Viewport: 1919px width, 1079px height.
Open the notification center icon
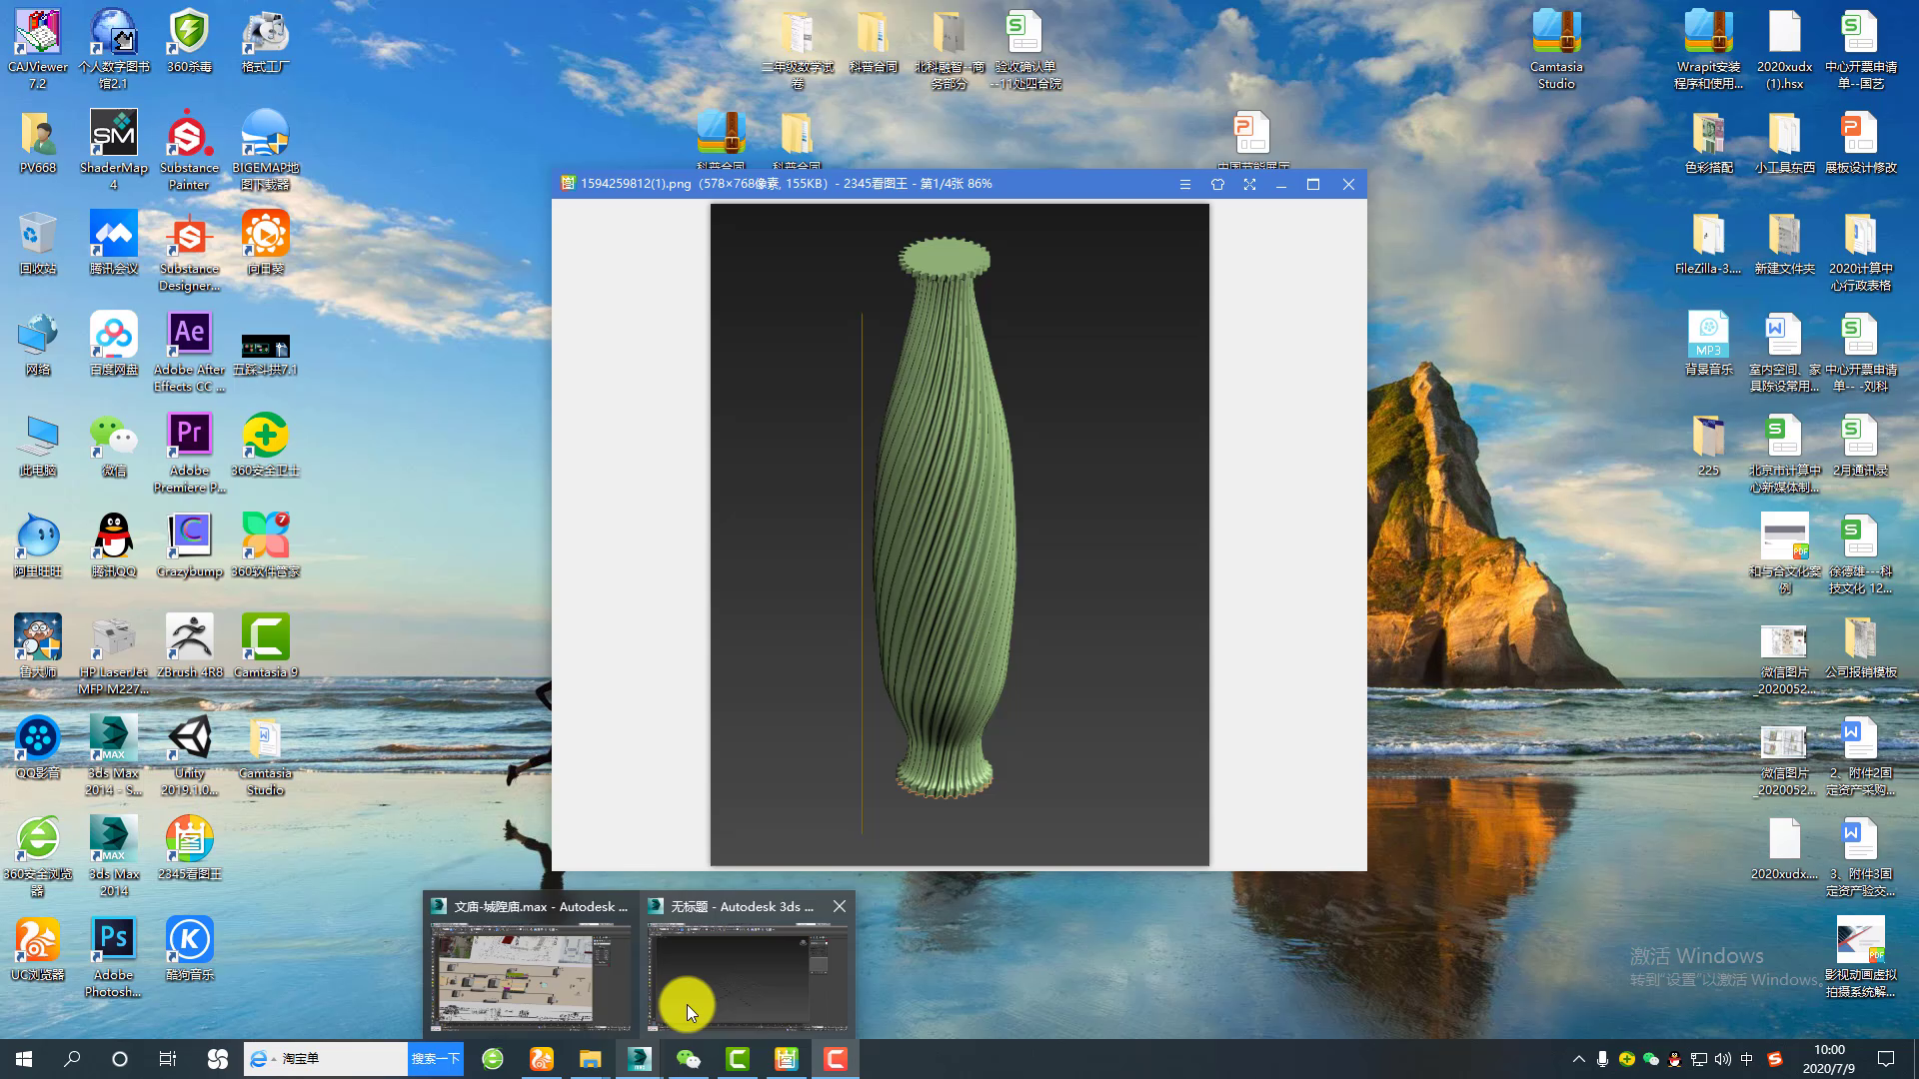point(1886,1059)
